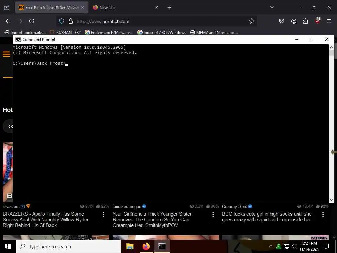
Task: Maximize the Command Prompt window
Action: tap(312, 39)
